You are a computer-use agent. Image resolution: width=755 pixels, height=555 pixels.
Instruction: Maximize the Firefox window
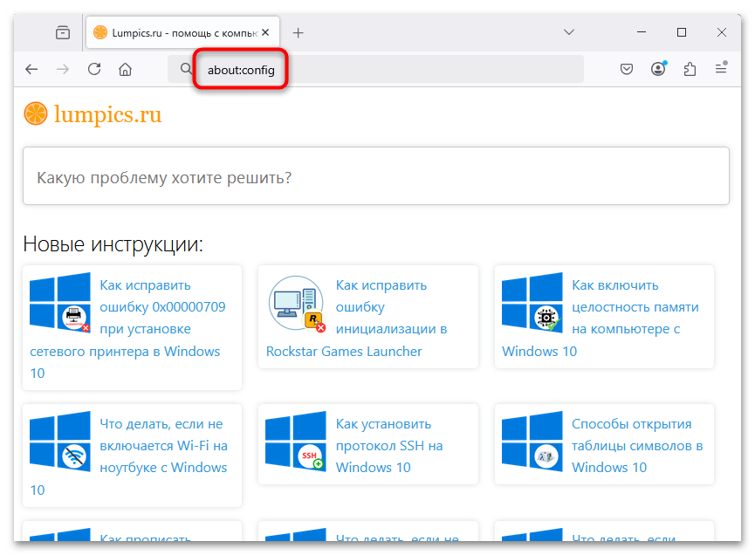point(682,32)
